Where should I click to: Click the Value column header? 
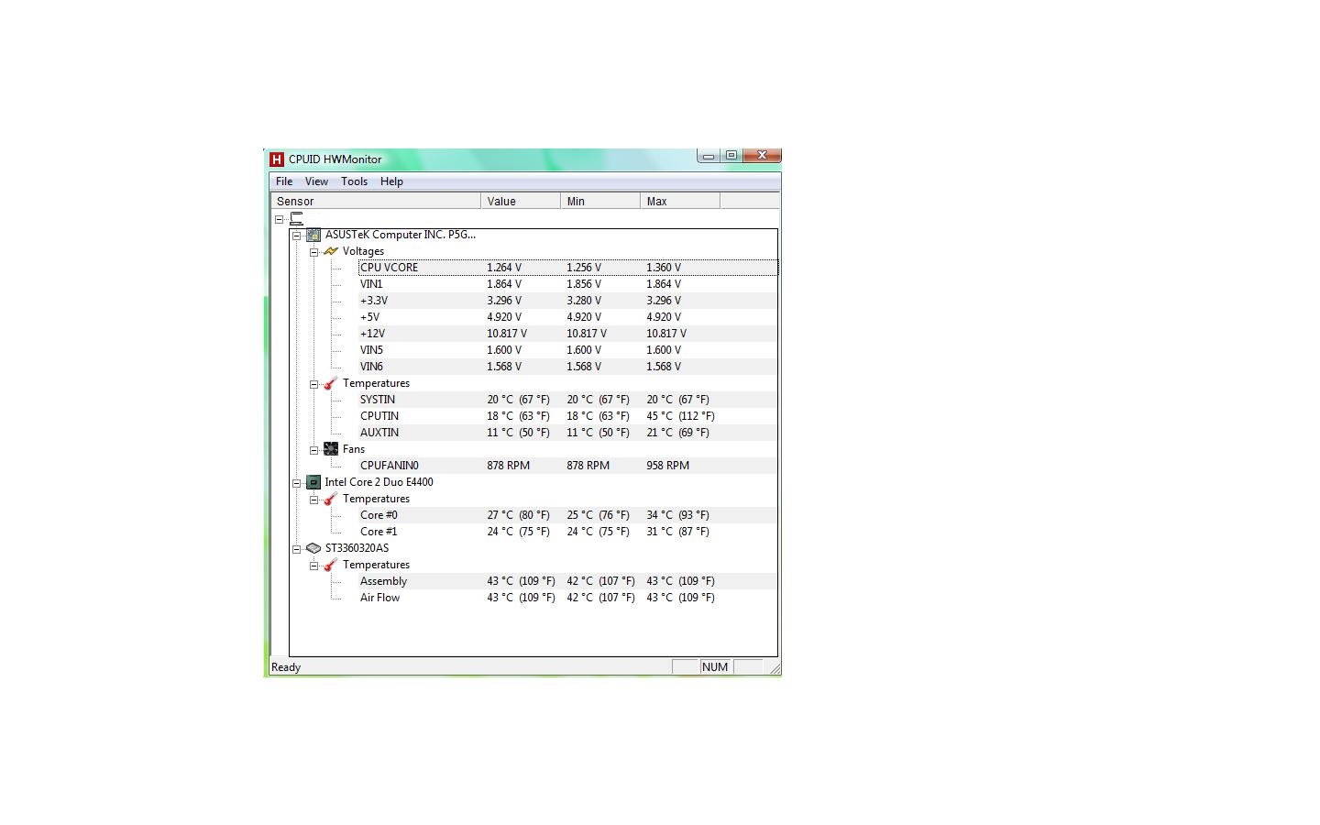click(x=521, y=201)
